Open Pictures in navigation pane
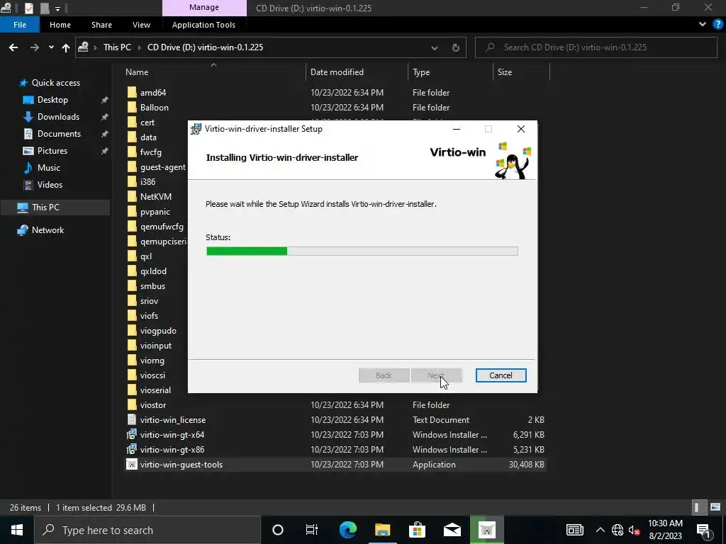Screen dimensions: 726x544 [x=52, y=151]
